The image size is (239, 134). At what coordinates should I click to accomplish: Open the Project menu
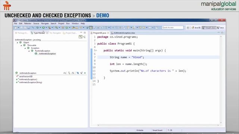tap(61, 23)
